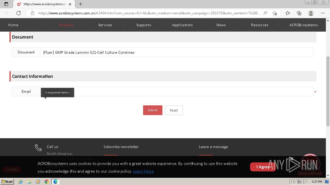
Task: Open the Favorites list icon
Action: coord(288,13)
